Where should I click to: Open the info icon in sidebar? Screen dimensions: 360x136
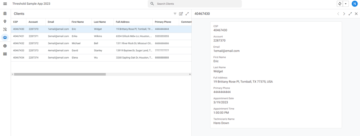tap(5, 46)
